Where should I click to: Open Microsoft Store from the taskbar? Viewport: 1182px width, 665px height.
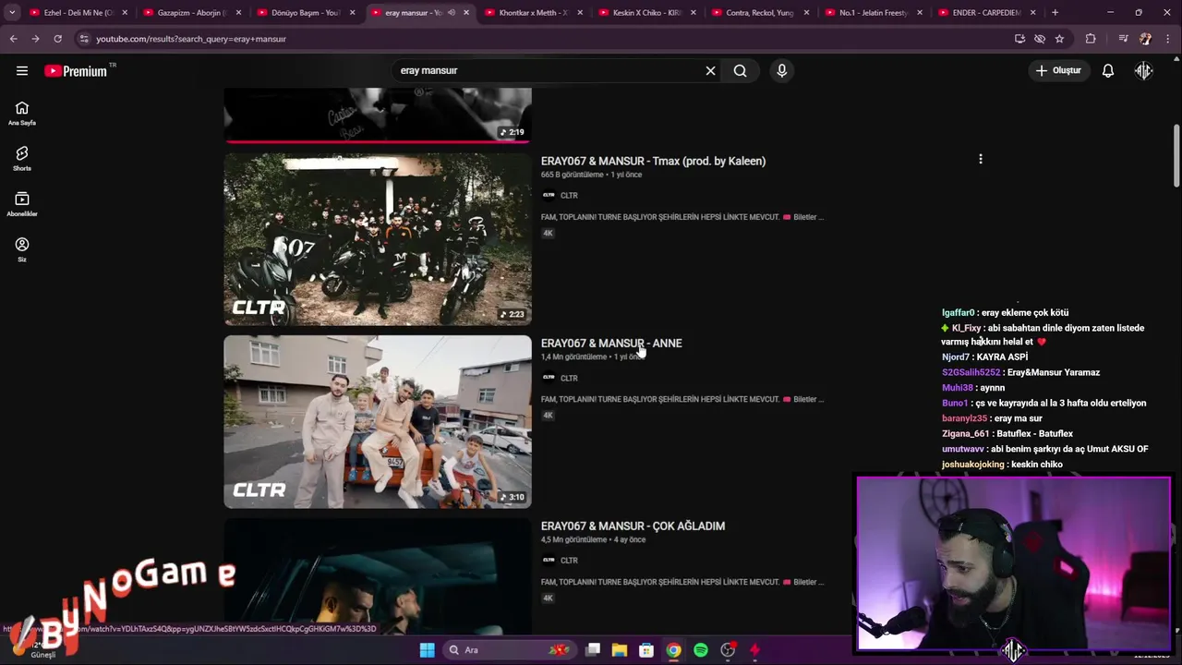(646, 650)
